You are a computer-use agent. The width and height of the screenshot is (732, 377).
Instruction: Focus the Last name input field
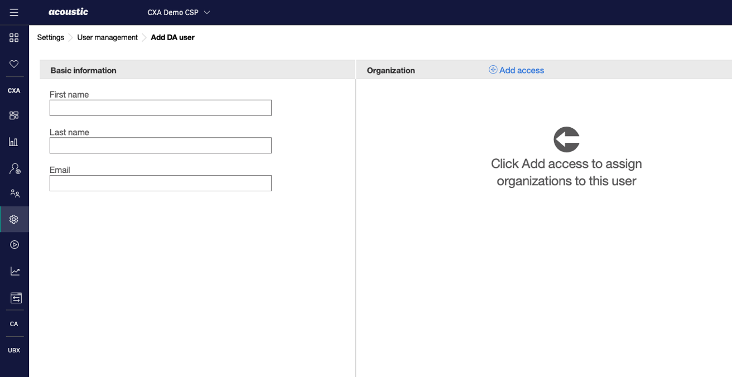[161, 146]
